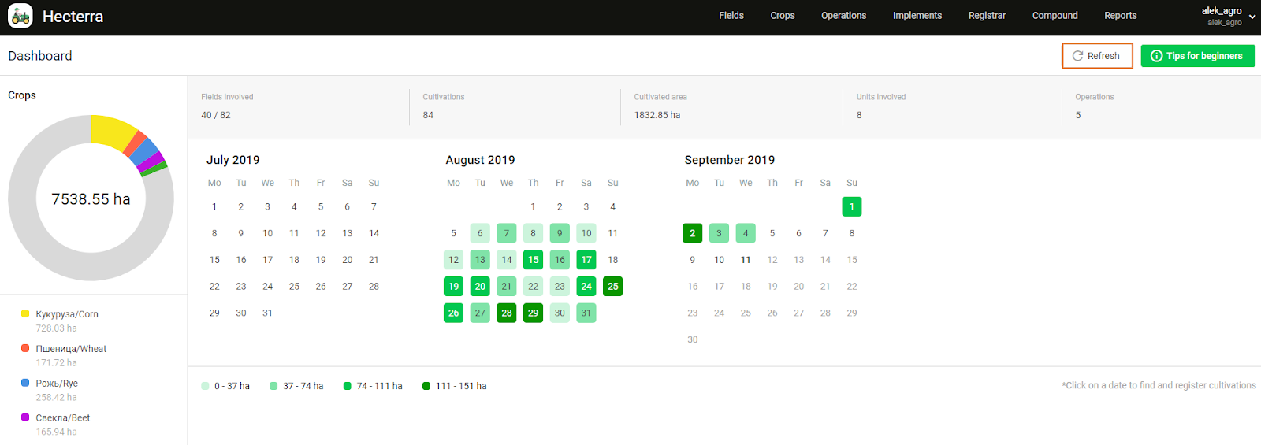The image size is (1261, 445).
Task: Click the refresh circular arrow icon
Action: point(1077,56)
